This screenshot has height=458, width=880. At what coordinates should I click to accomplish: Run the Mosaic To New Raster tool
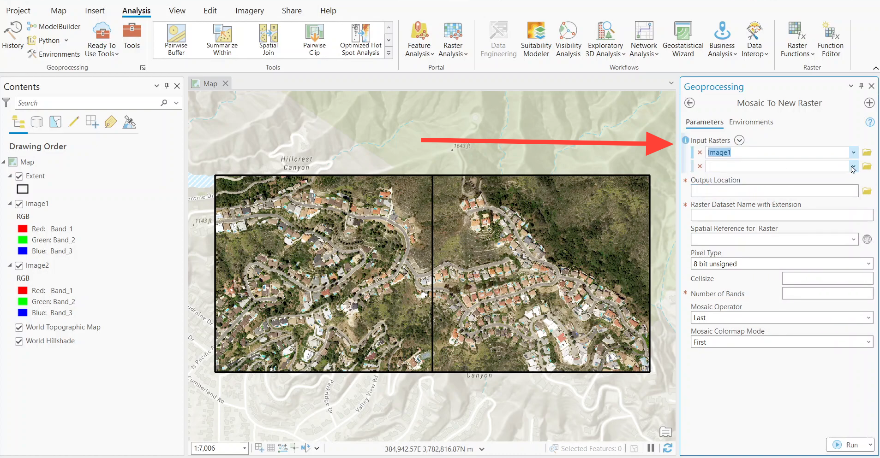(x=846, y=445)
